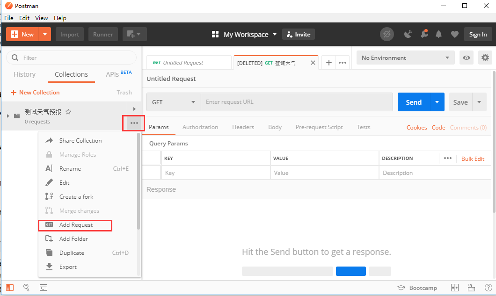Open the Send button dropdown arrow
This screenshot has height=296, width=496.
click(x=437, y=102)
